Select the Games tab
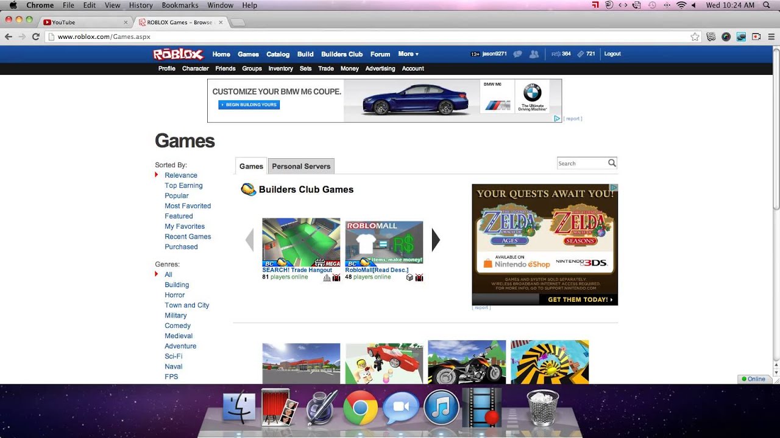 pyautogui.click(x=251, y=166)
